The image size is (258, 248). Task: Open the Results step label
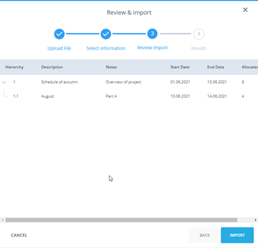(x=199, y=48)
